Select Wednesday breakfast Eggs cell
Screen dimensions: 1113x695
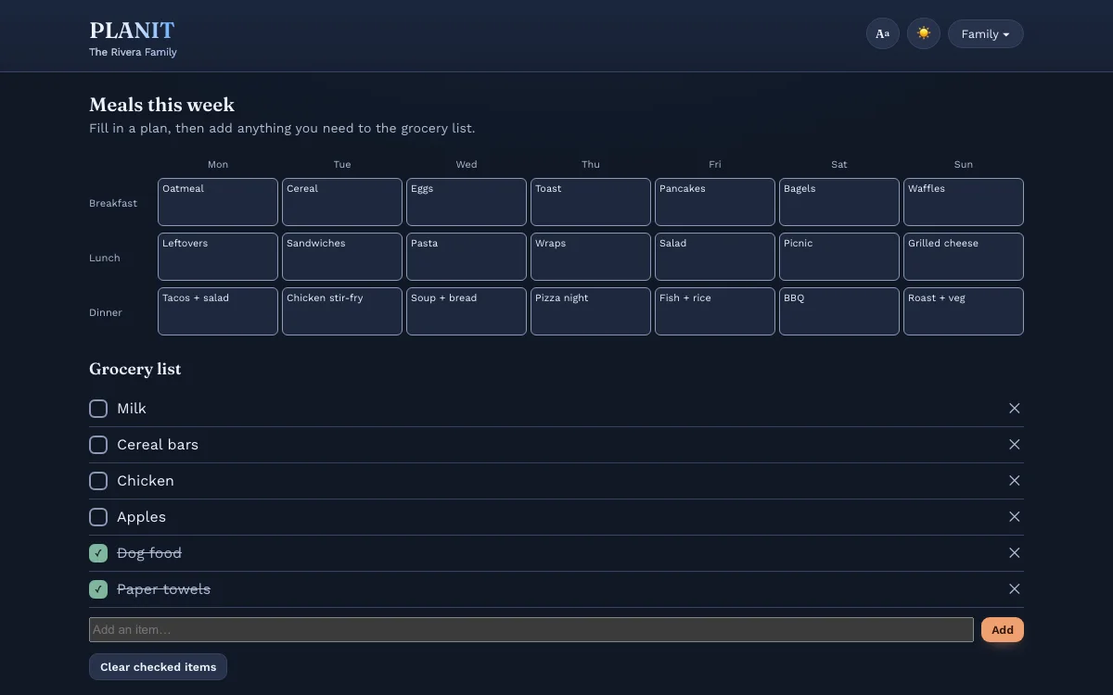[467, 202]
